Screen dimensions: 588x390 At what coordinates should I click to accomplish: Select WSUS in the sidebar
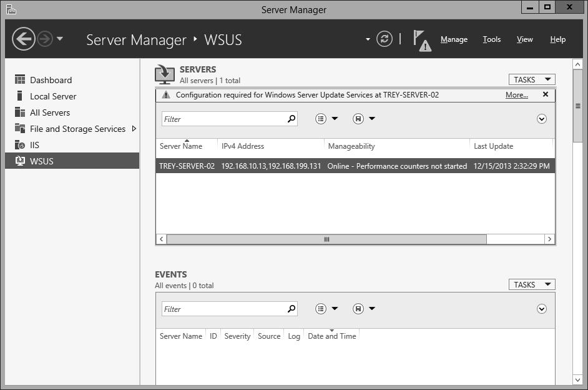[x=72, y=161]
